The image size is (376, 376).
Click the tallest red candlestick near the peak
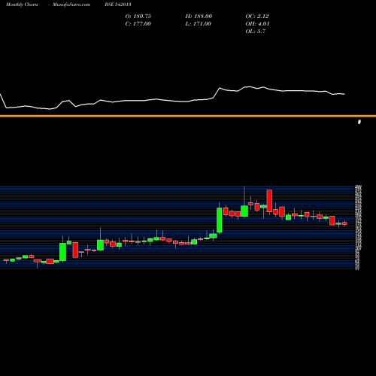269,201
